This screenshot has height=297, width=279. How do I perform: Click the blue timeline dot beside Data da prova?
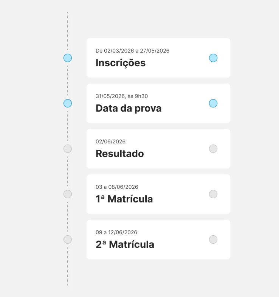[x=68, y=103]
